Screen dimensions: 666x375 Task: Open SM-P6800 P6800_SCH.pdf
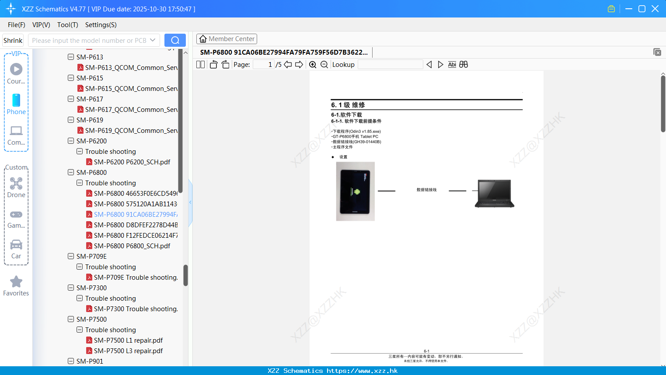coord(128,246)
